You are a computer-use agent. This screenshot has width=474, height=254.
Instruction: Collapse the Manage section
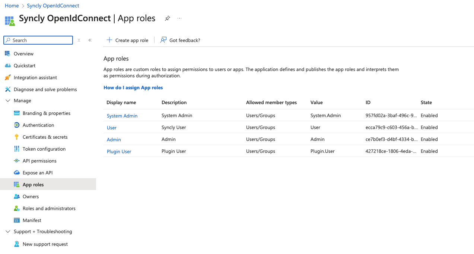coord(8,100)
